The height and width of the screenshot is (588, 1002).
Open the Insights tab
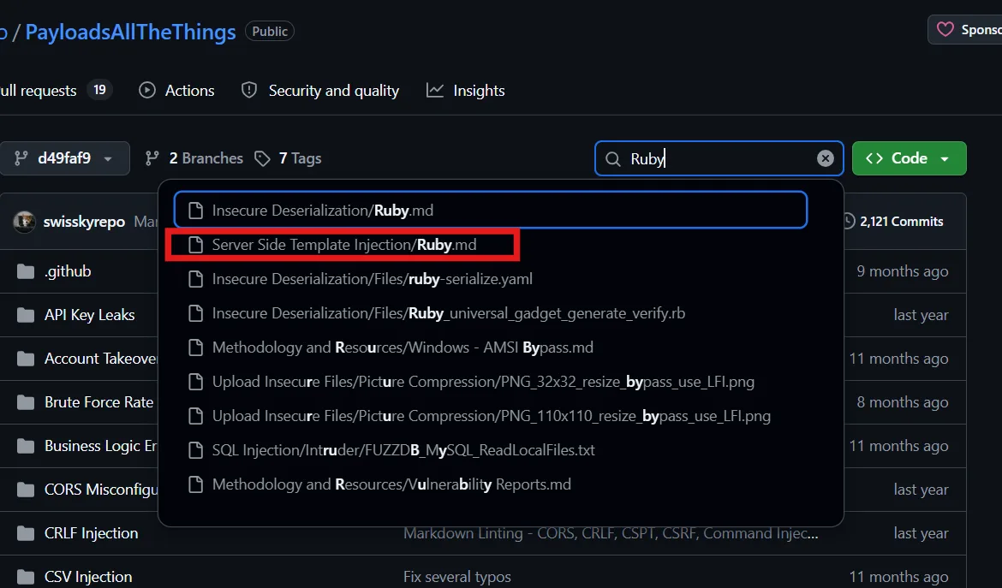[466, 91]
